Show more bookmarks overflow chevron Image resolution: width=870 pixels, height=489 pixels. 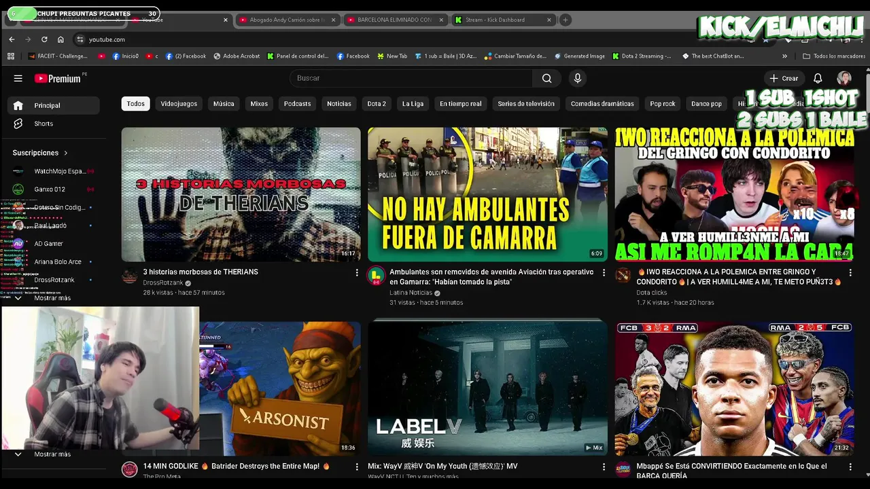point(784,56)
